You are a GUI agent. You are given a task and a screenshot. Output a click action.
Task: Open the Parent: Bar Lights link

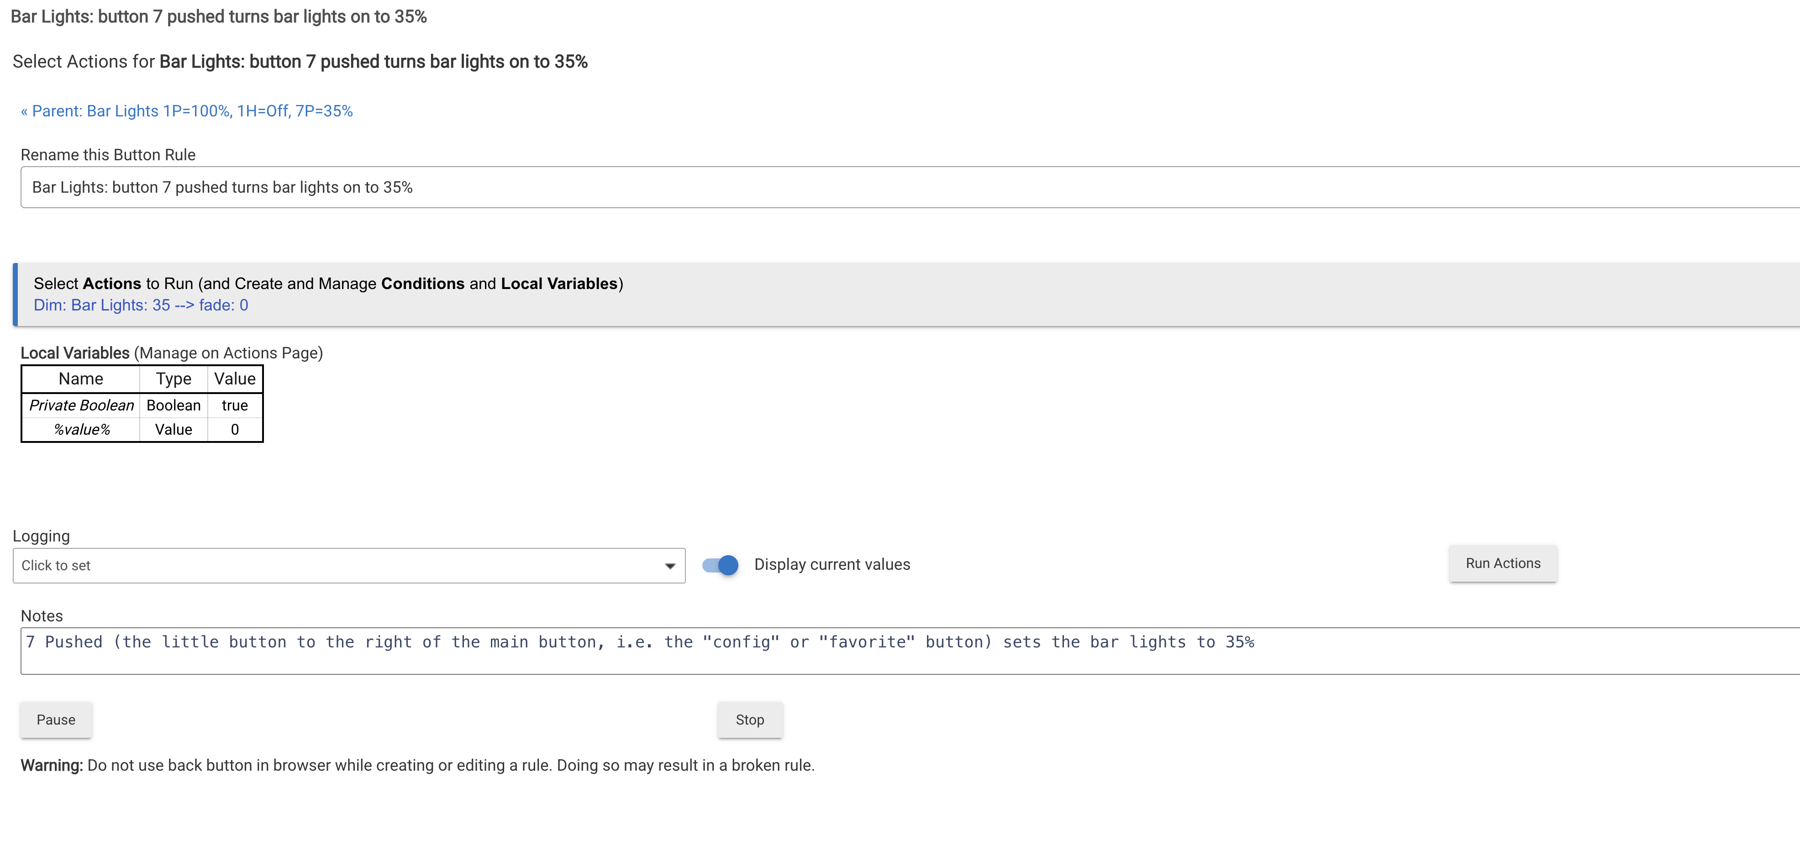(x=187, y=111)
